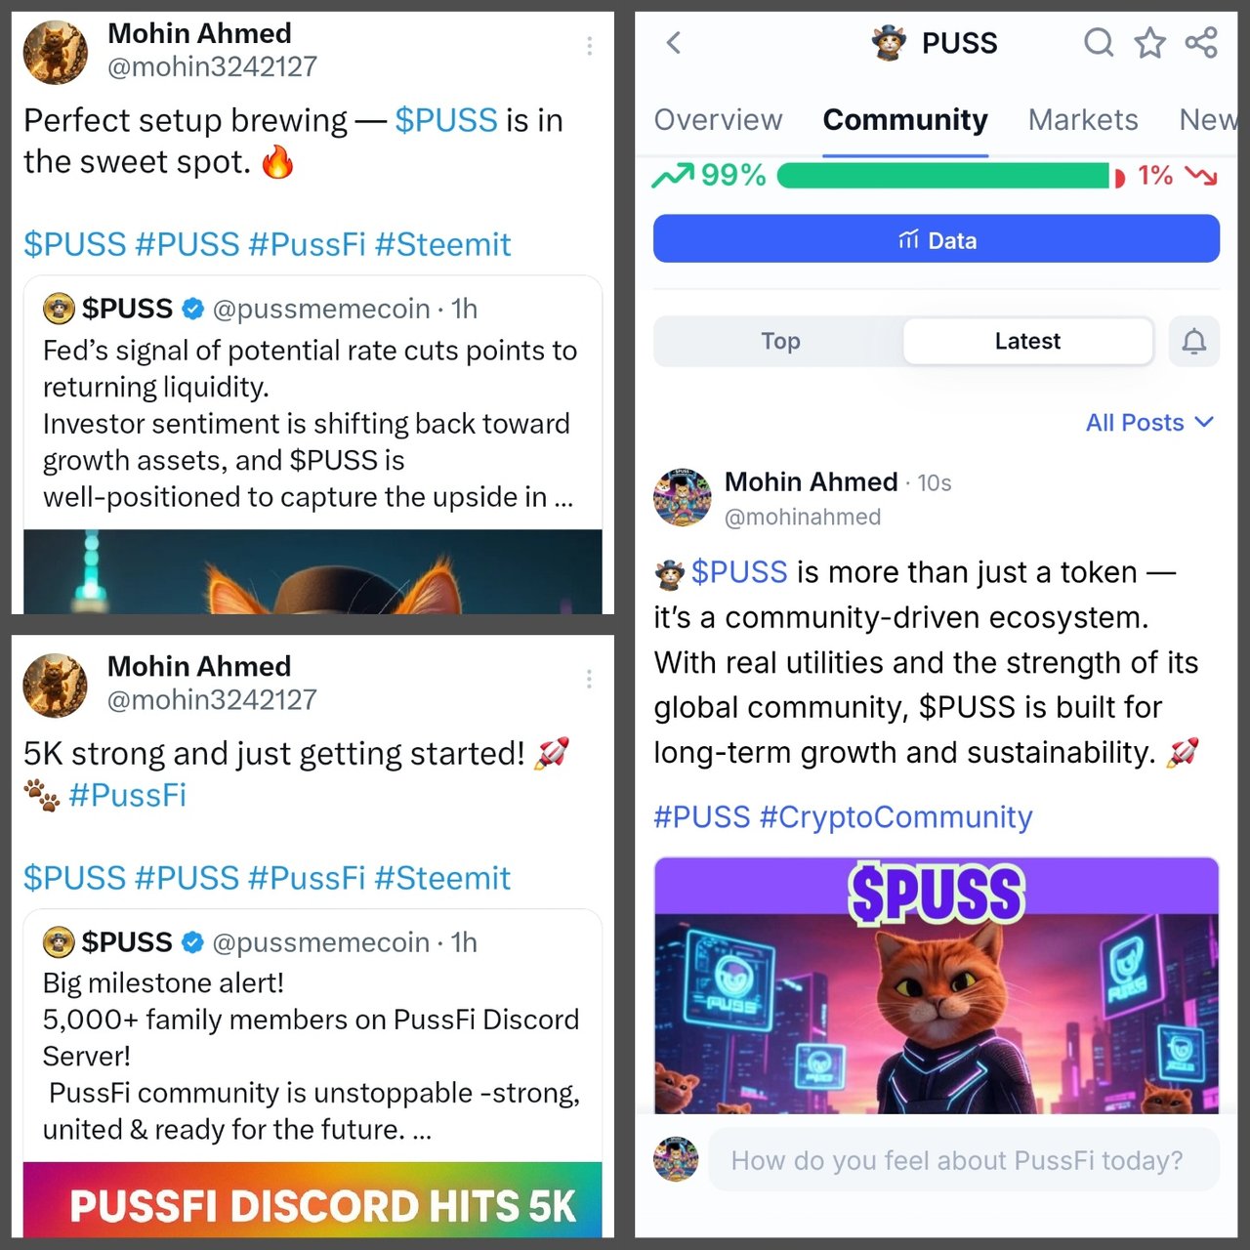Expand the All Posts dropdown
This screenshot has width=1250, height=1250.
tap(1149, 422)
